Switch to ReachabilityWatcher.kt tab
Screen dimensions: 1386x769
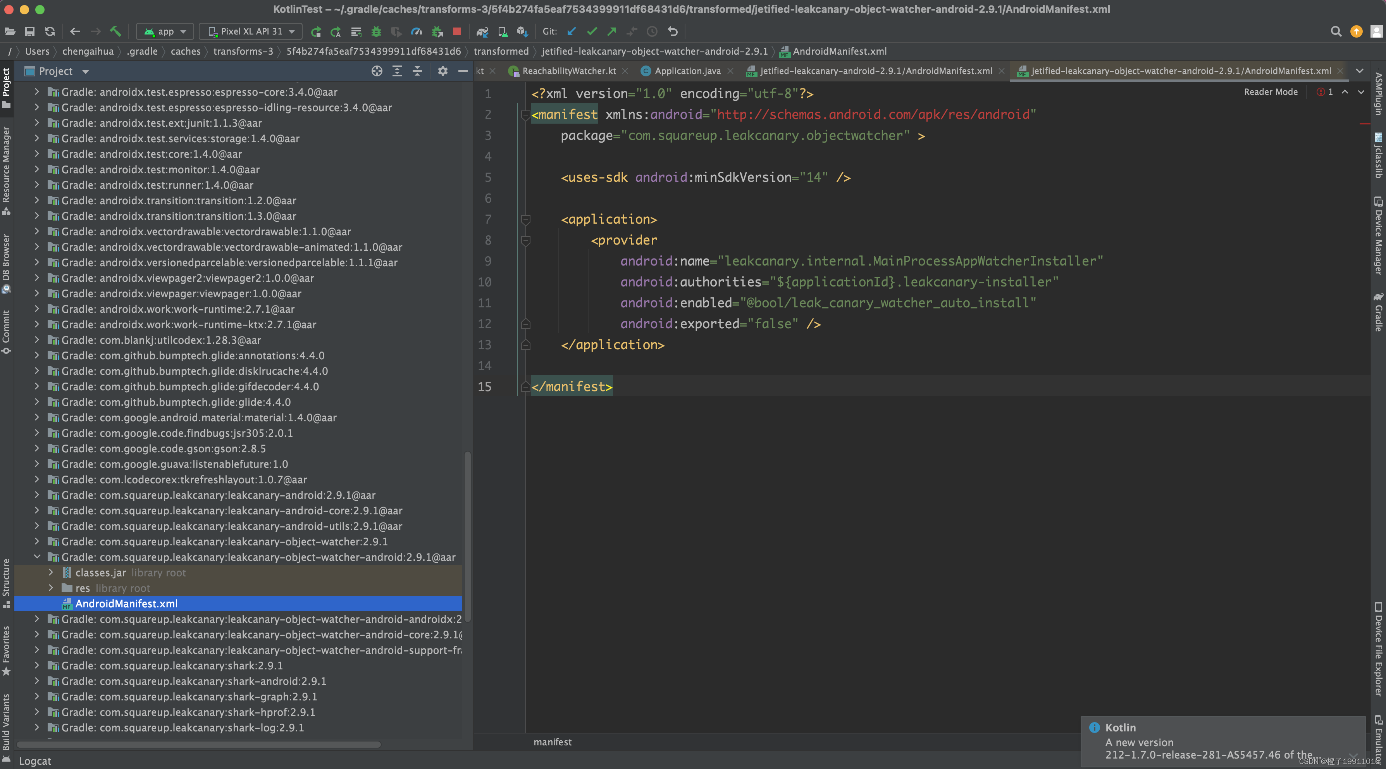pos(568,71)
